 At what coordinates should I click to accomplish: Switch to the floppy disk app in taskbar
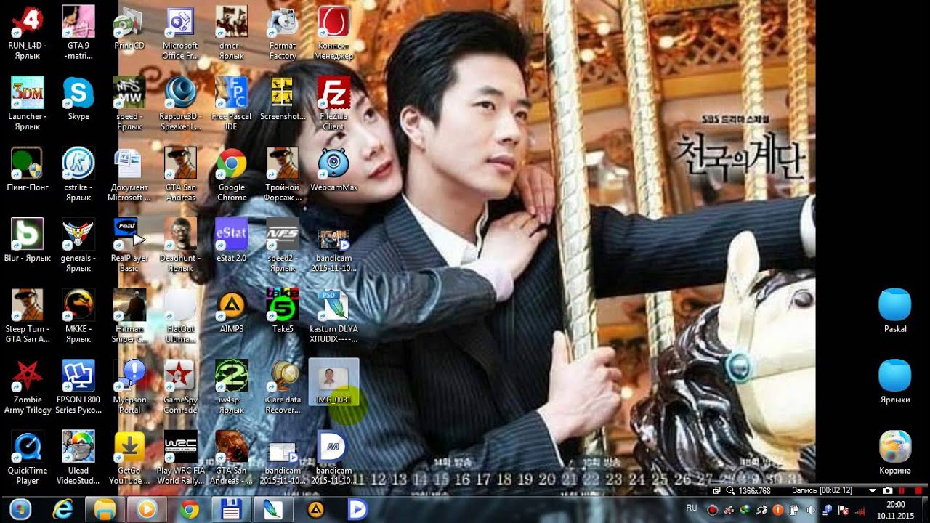pos(231,509)
